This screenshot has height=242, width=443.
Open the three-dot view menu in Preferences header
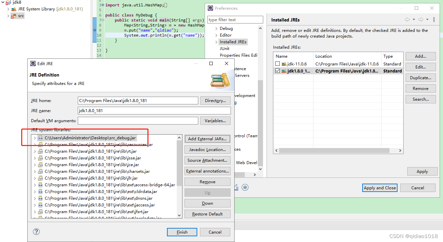pyautogui.click(x=434, y=19)
